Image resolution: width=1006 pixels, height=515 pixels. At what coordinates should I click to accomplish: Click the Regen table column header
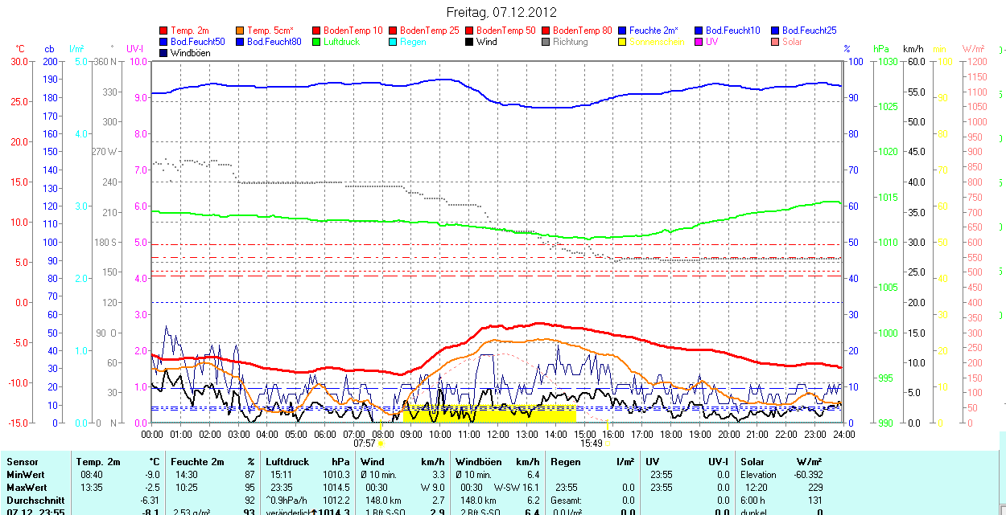click(566, 462)
